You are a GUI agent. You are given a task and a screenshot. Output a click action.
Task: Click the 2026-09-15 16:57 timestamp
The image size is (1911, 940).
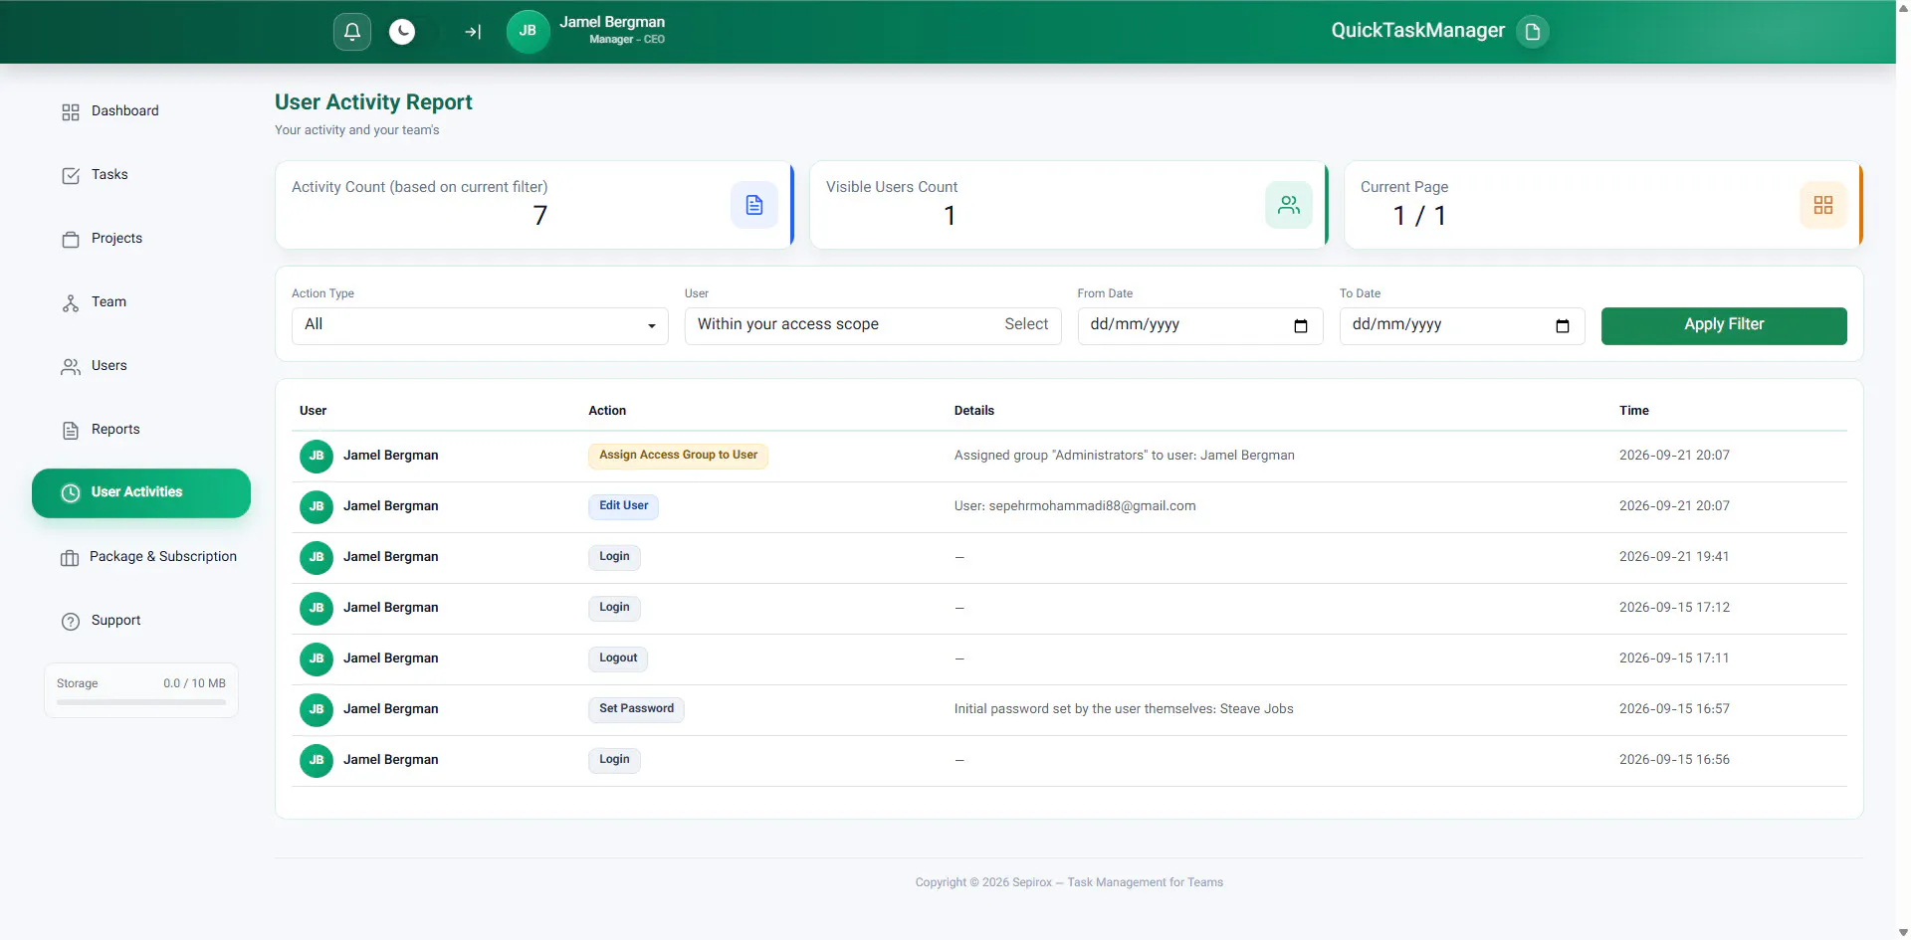pos(1674,709)
